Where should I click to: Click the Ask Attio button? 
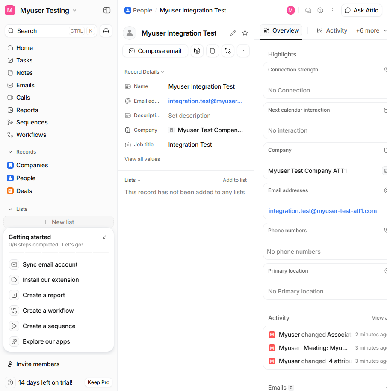point(362,10)
